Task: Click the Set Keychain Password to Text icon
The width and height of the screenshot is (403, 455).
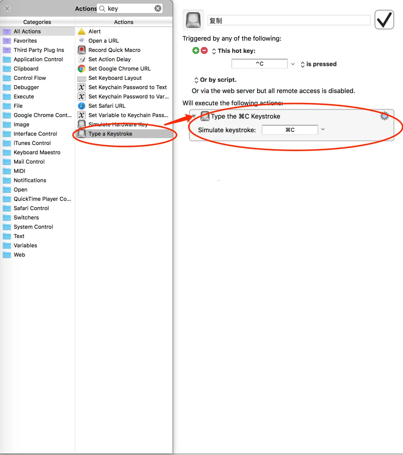Action: coord(82,87)
